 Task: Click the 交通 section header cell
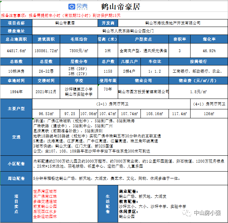pyautogui.click(x=17, y=137)
